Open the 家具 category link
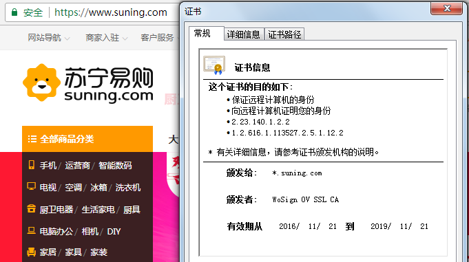This screenshot has height=262, width=469. tap(73, 252)
